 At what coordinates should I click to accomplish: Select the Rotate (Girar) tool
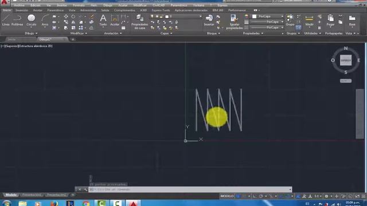73,17
